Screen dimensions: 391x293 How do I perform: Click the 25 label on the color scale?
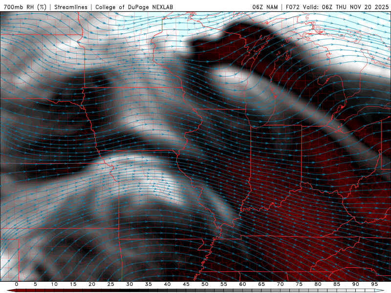[x=111, y=284]
